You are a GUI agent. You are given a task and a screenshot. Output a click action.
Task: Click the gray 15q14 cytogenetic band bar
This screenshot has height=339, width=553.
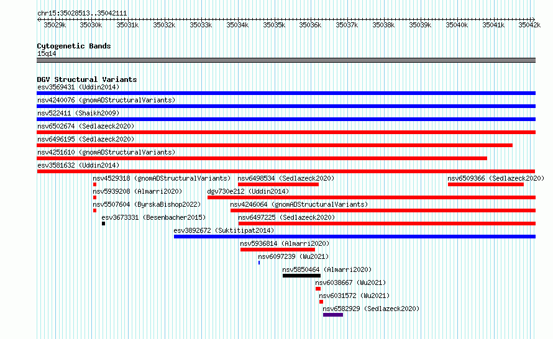click(286, 61)
